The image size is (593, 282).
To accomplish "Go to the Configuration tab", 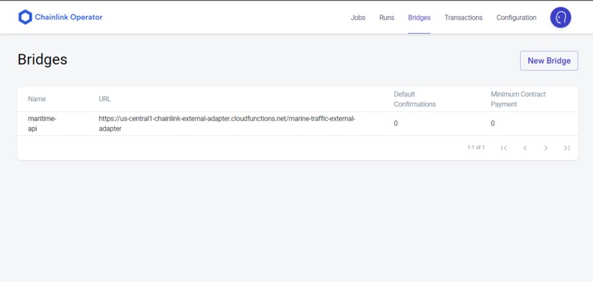I will point(516,18).
